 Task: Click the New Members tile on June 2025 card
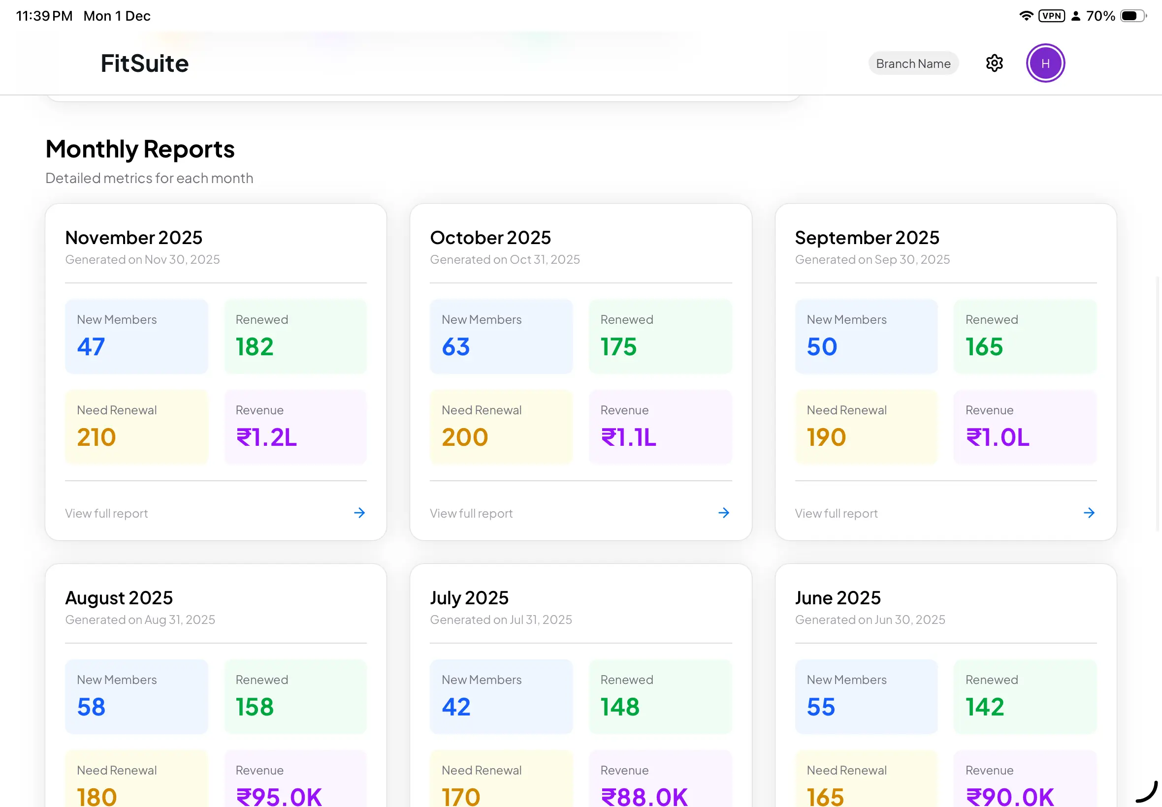866,696
